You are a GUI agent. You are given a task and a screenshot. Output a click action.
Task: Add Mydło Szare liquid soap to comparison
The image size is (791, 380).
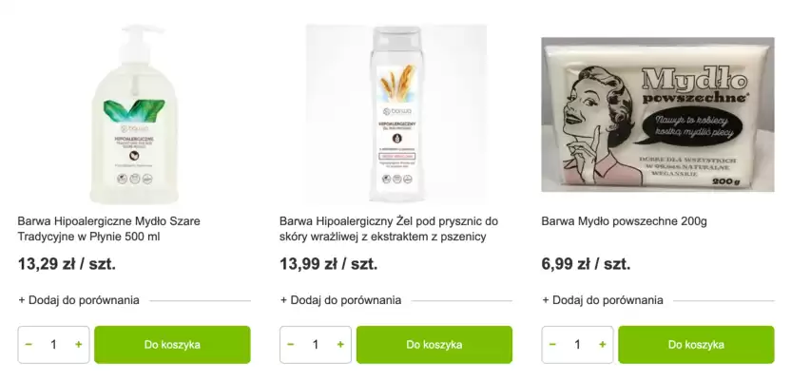tap(79, 300)
